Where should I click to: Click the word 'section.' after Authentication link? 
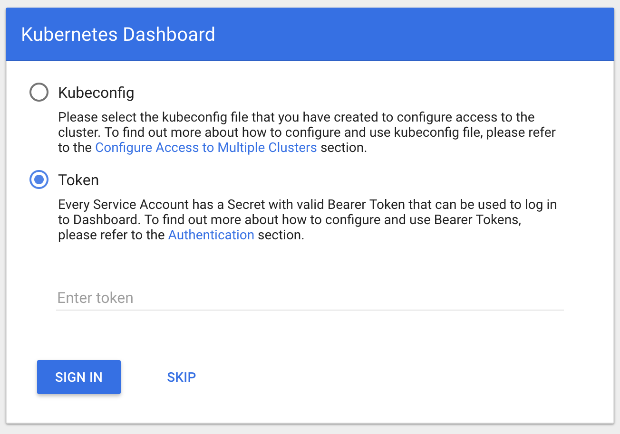point(281,235)
